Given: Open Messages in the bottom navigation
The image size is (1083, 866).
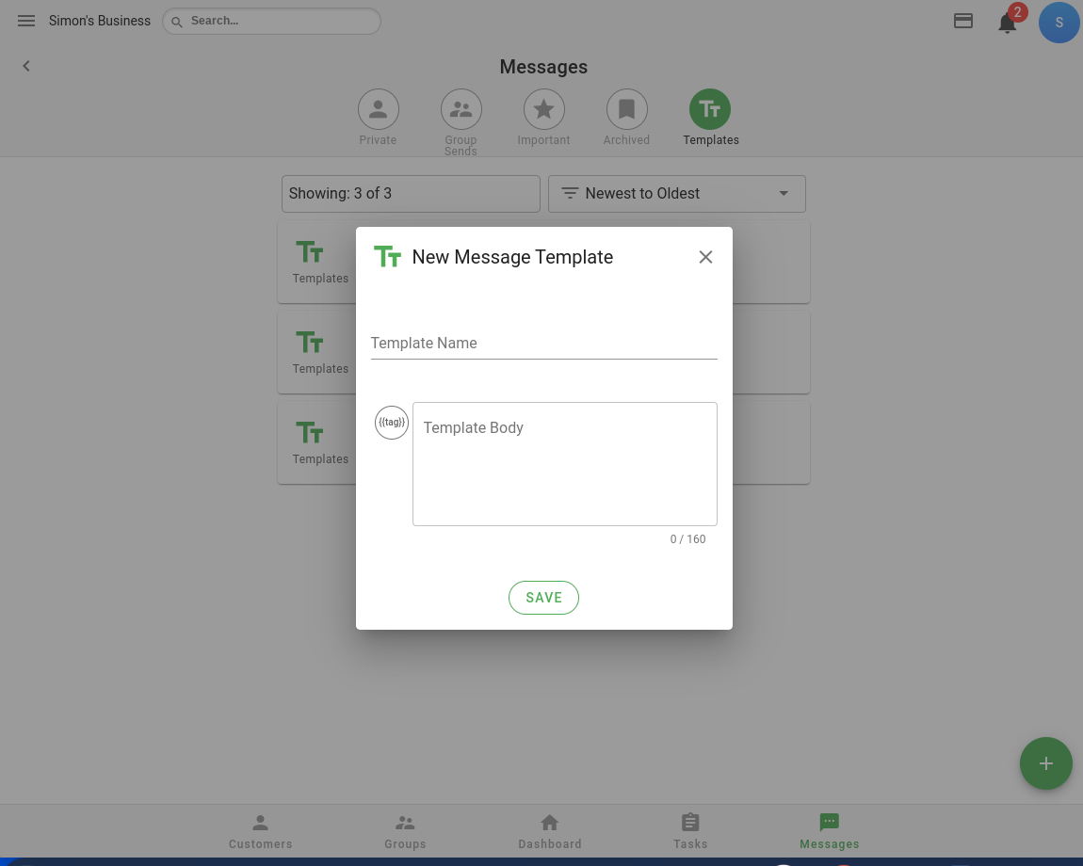Looking at the screenshot, I should pyautogui.click(x=829, y=831).
